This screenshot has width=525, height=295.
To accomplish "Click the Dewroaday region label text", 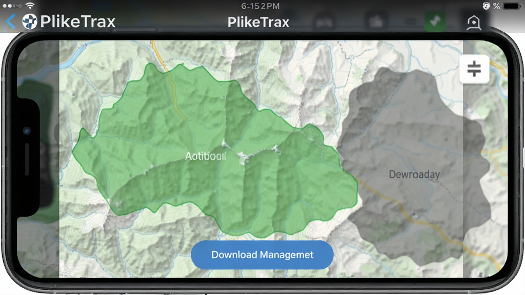I will 414,174.
